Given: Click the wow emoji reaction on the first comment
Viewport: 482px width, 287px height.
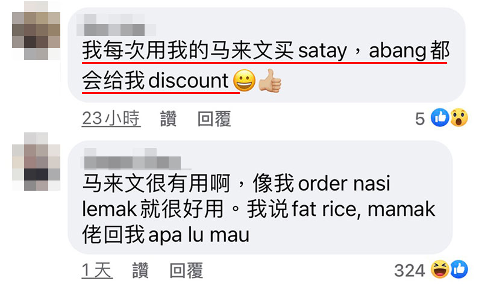Looking at the screenshot, I should (459, 117).
